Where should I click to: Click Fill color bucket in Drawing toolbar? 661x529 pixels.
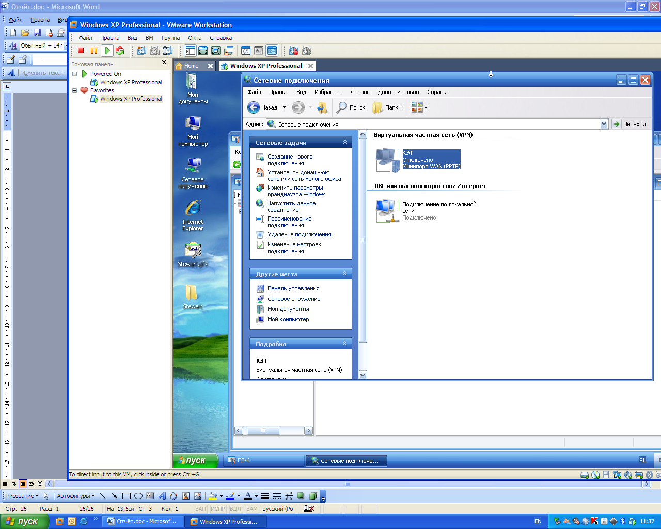(213, 496)
